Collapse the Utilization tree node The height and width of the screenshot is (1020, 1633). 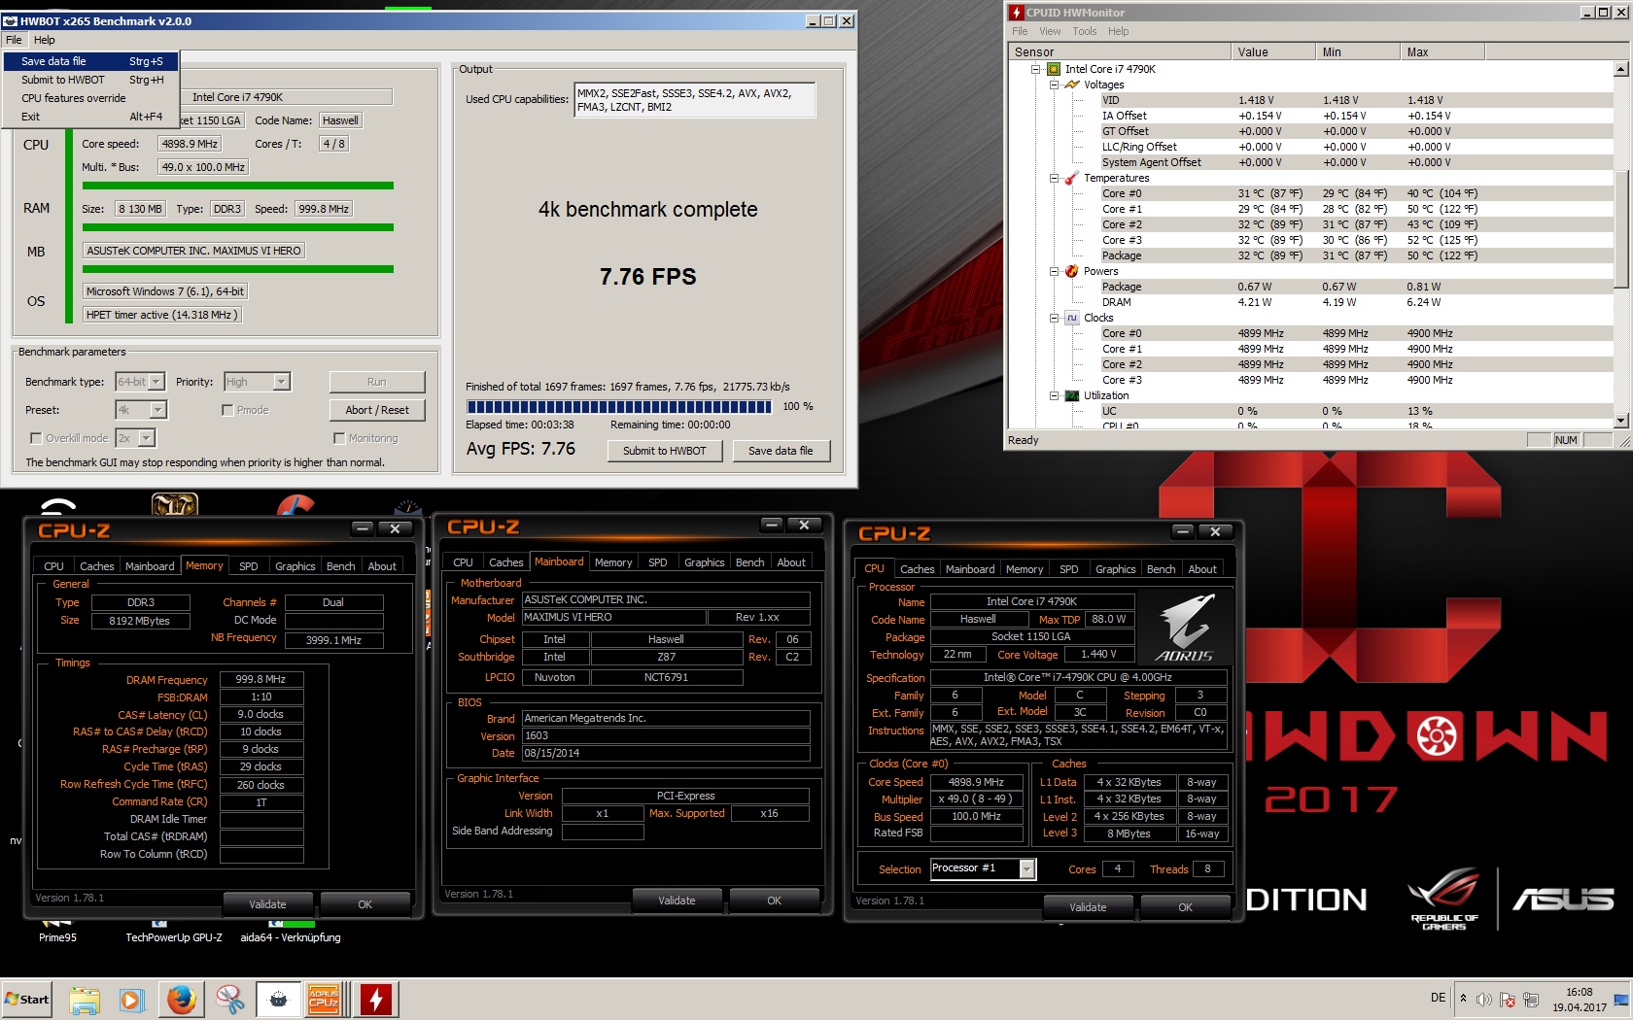click(x=1054, y=395)
